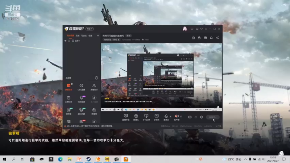Viewport: 290px width, 163px height.
Task: Add a 直播屏幕 screen capture source
Action: [125, 117]
